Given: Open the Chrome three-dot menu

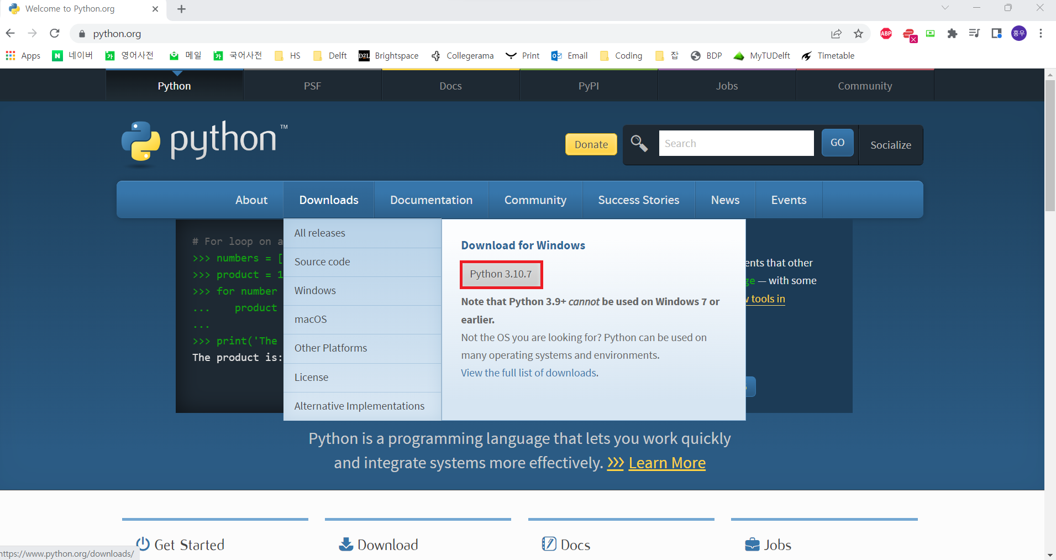Looking at the screenshot, I should point(1041,34).
